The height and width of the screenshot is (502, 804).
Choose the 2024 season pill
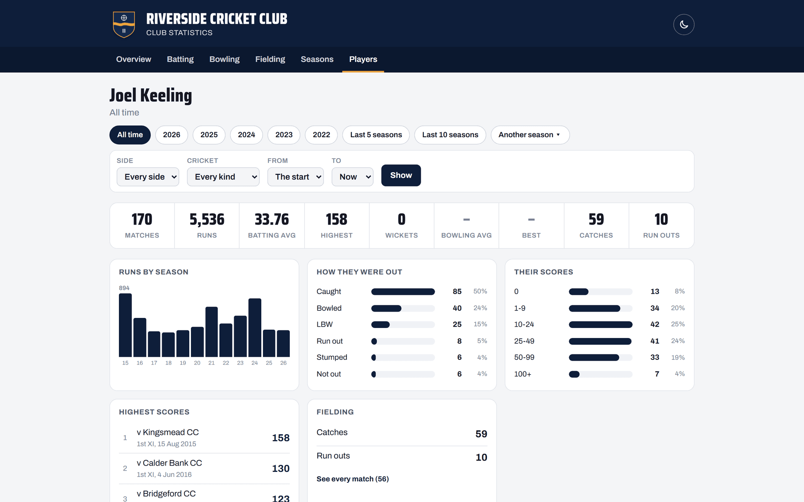click(x=246, y=135)
